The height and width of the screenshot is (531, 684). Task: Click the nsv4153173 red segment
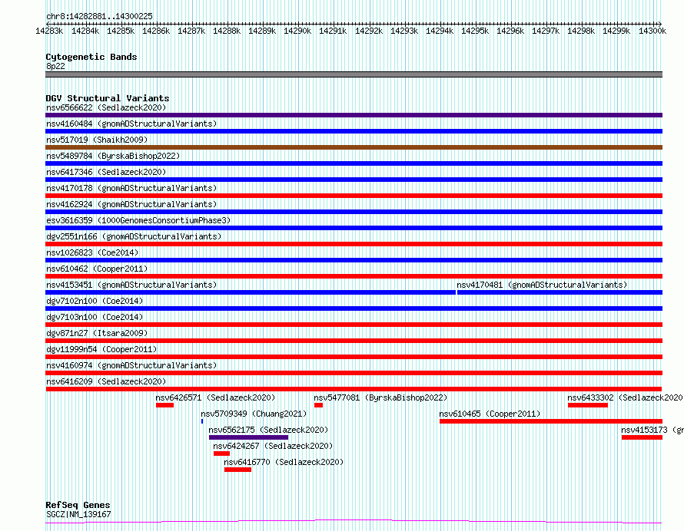(642, 437)
